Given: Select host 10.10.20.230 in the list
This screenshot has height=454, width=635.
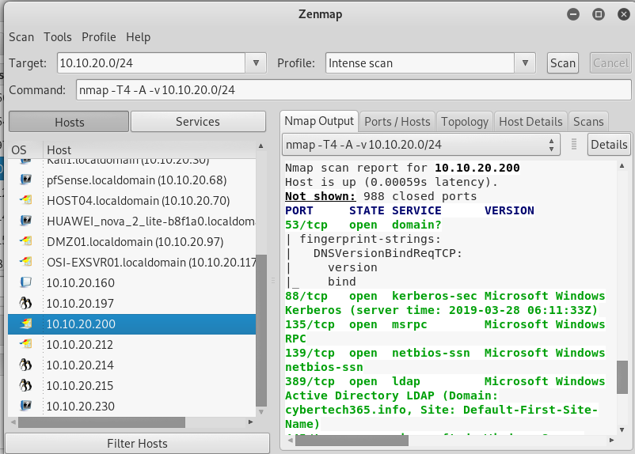Looking at the screenshot, I should pyautogui.click(x=132, y=406).
